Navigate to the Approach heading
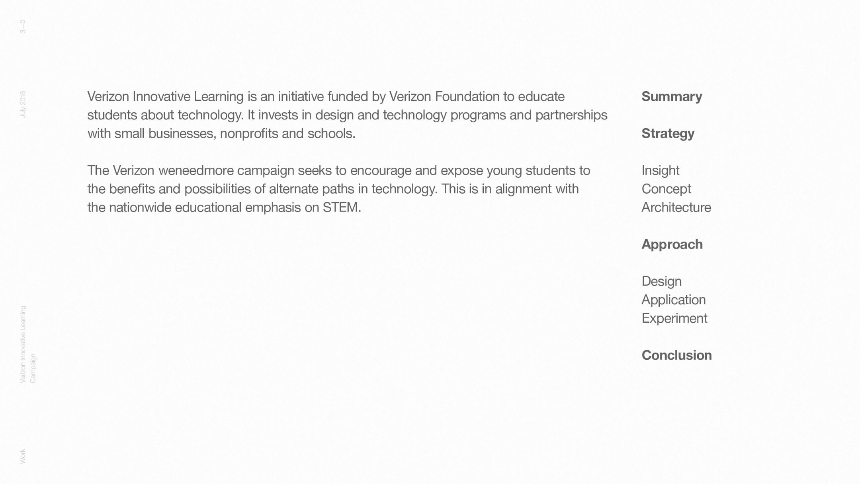The height and width of the screenshot is (484, 860). click(672, 244)
